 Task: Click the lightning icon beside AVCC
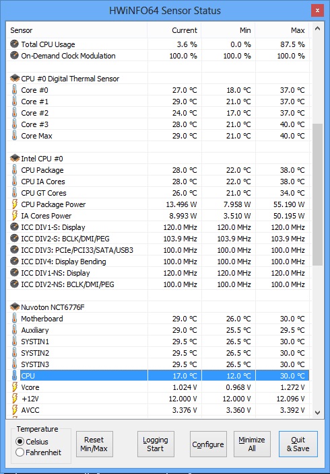tap(14, 410)
